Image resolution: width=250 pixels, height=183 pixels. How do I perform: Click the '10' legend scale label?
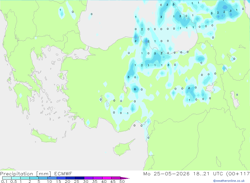pos(49,182)
